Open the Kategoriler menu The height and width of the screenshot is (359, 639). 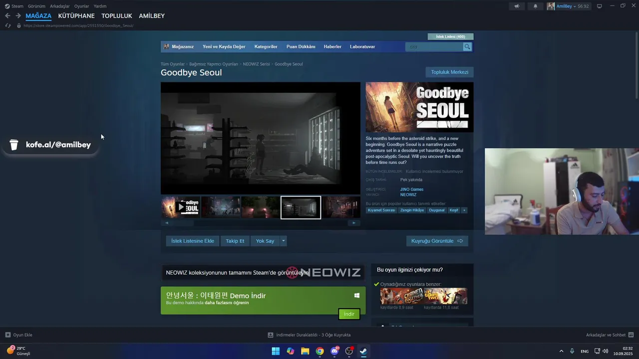pos(266,47)
